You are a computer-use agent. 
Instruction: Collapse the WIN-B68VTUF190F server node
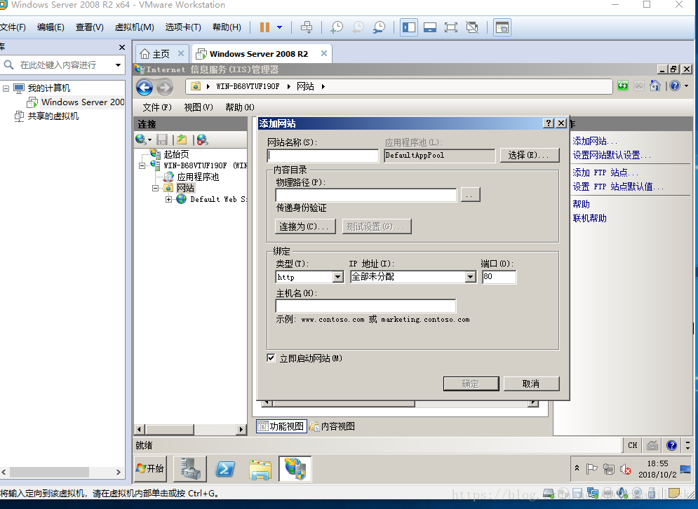pyautogui.click(x=142, y=165)
